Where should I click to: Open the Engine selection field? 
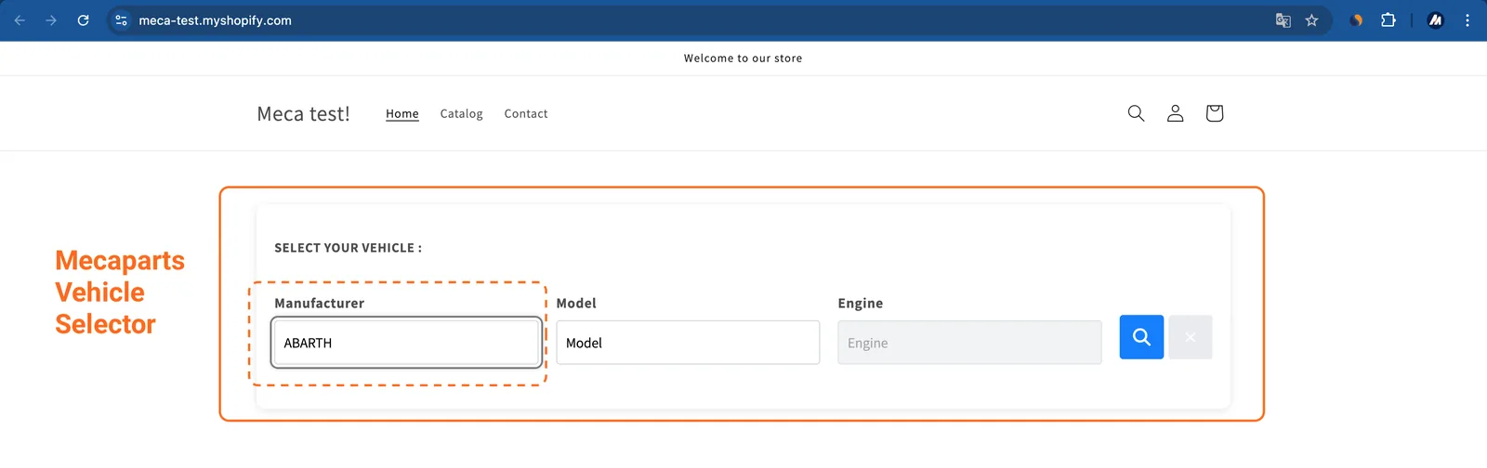point(969,343)
